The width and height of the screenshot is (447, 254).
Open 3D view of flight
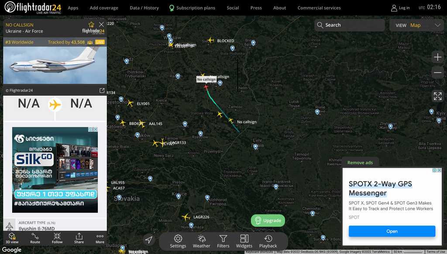pos(12,238)
